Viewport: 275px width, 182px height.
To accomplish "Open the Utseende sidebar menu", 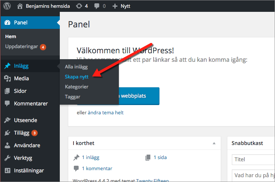I will tap(30, 120).
